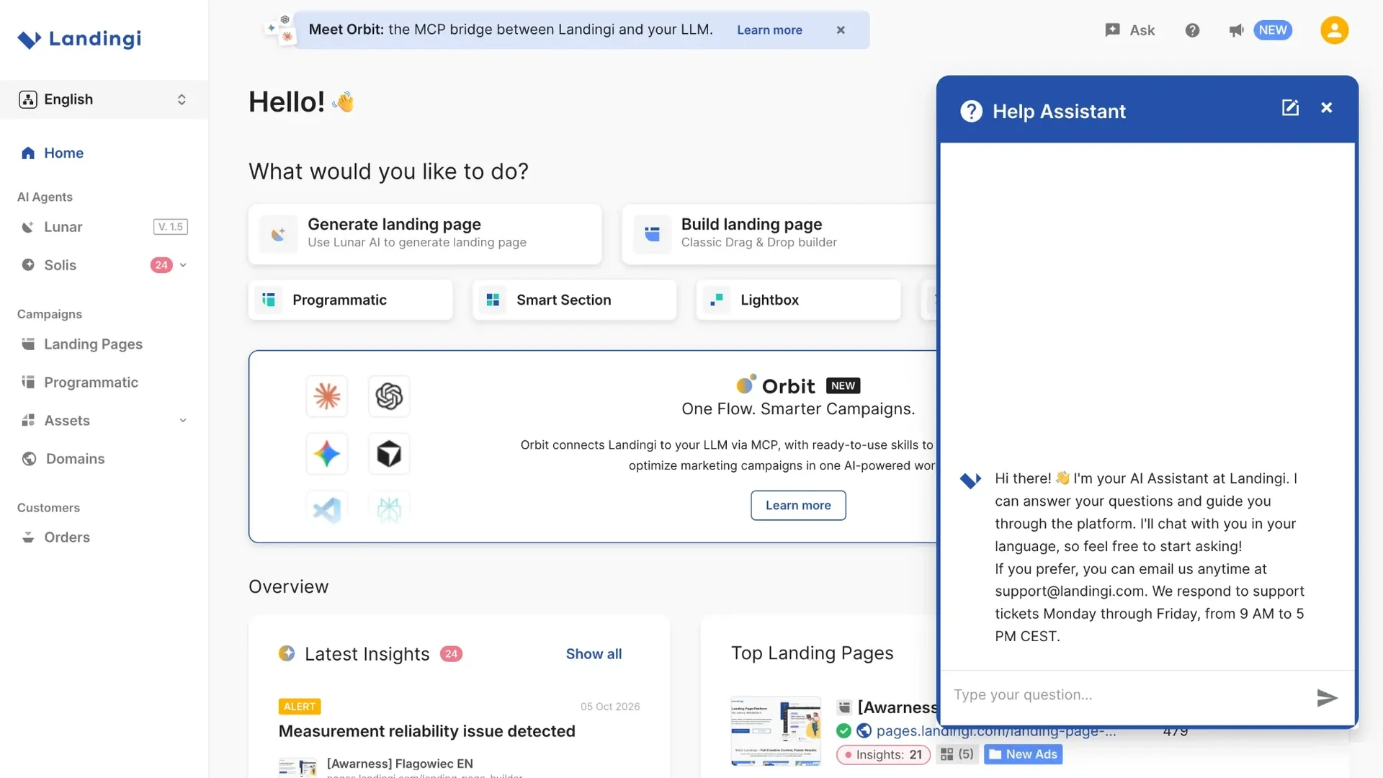Viewport: 1383px width, 778px height.
Task: Click Show all in Latest Insights
Action: pyautogui.click(x=594, y=654)
